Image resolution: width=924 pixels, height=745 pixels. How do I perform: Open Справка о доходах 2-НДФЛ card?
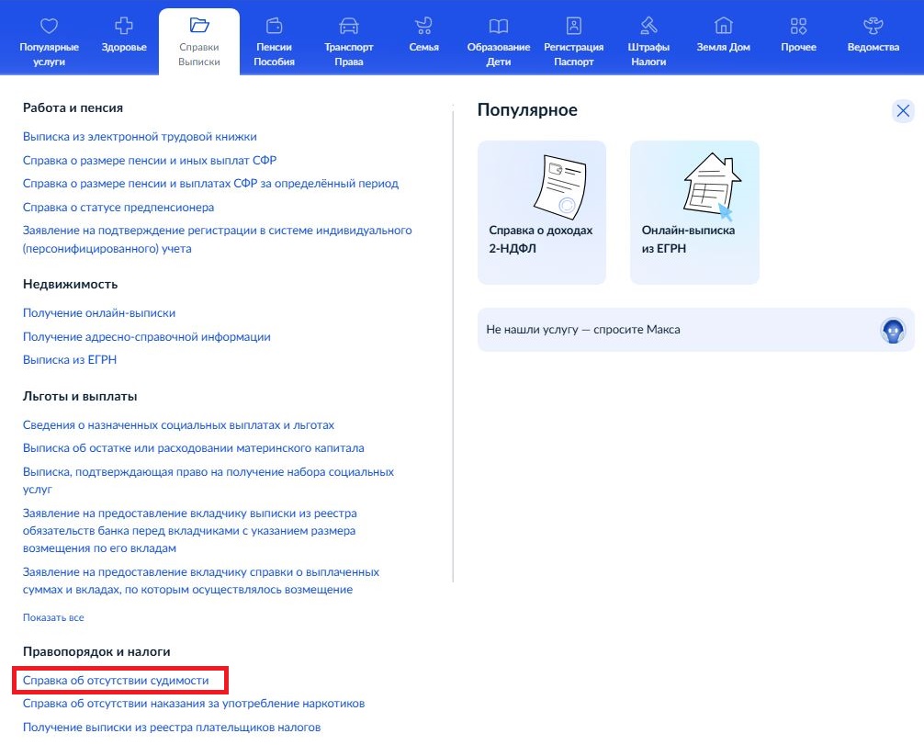(x=541, y=212)
